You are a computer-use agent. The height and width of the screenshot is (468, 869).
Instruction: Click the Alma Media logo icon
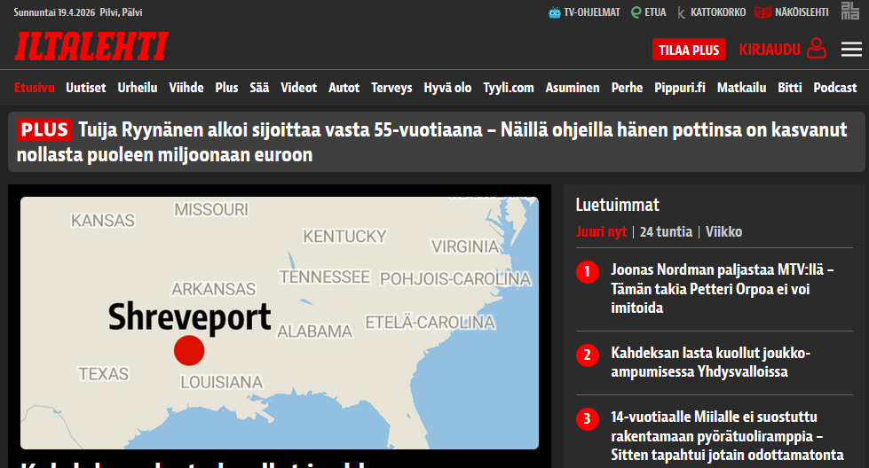[849, 11]
